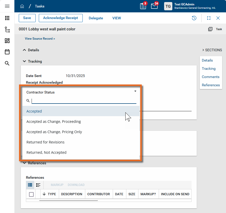The height and width of the screenshot is (213, 226).
Task: Open the workflow tree icon in sidebar
Action: click(x=7, y=29)
